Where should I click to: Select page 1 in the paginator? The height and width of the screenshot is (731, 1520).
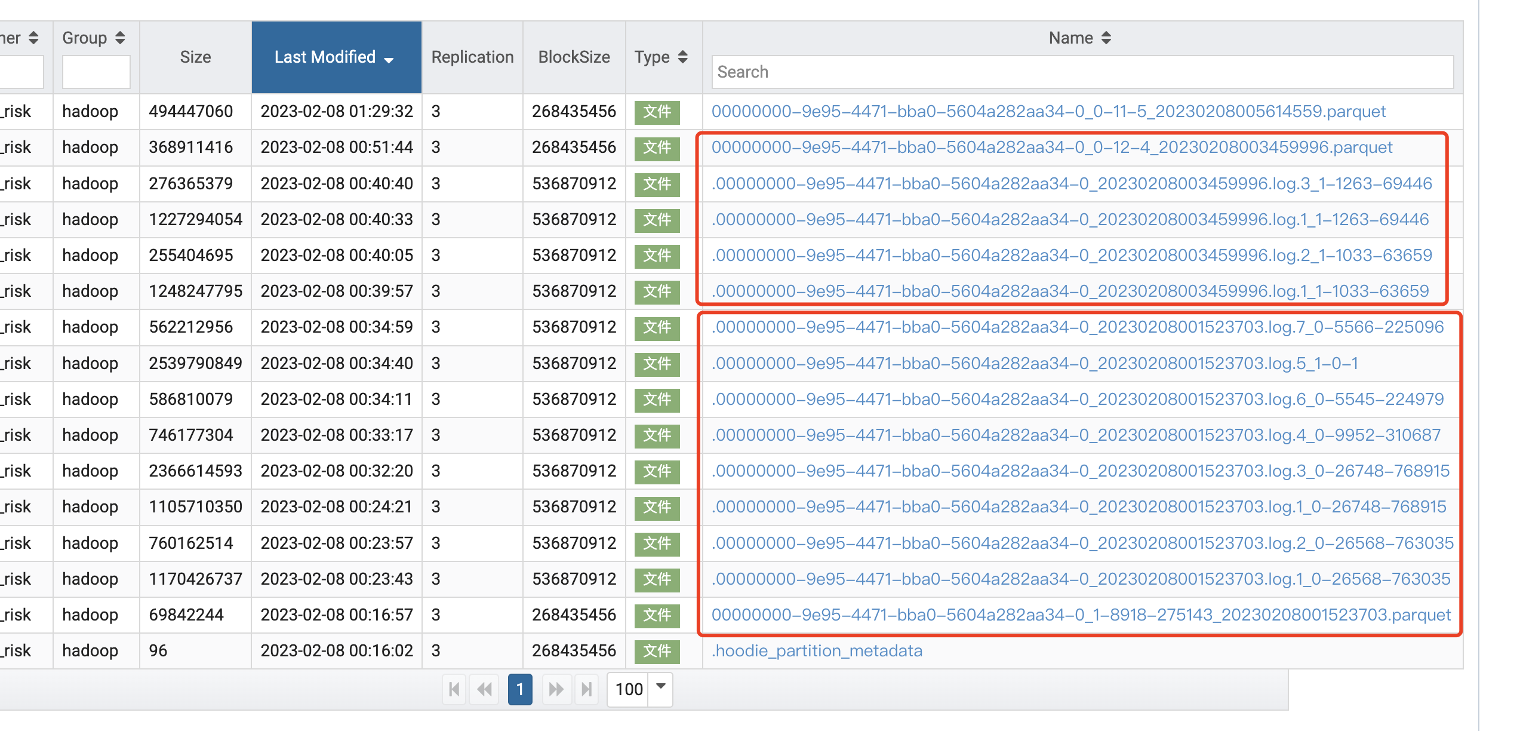click(520, 689)
